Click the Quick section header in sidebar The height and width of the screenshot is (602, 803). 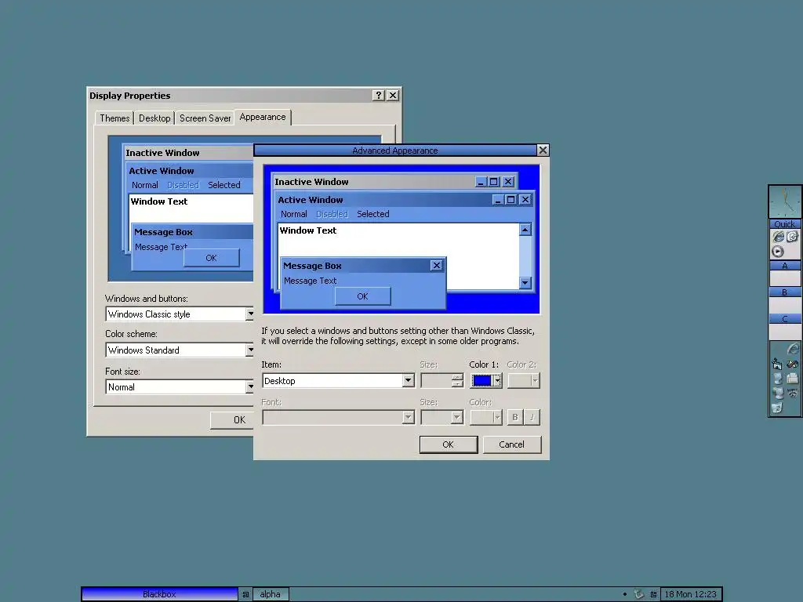point(785,224)
